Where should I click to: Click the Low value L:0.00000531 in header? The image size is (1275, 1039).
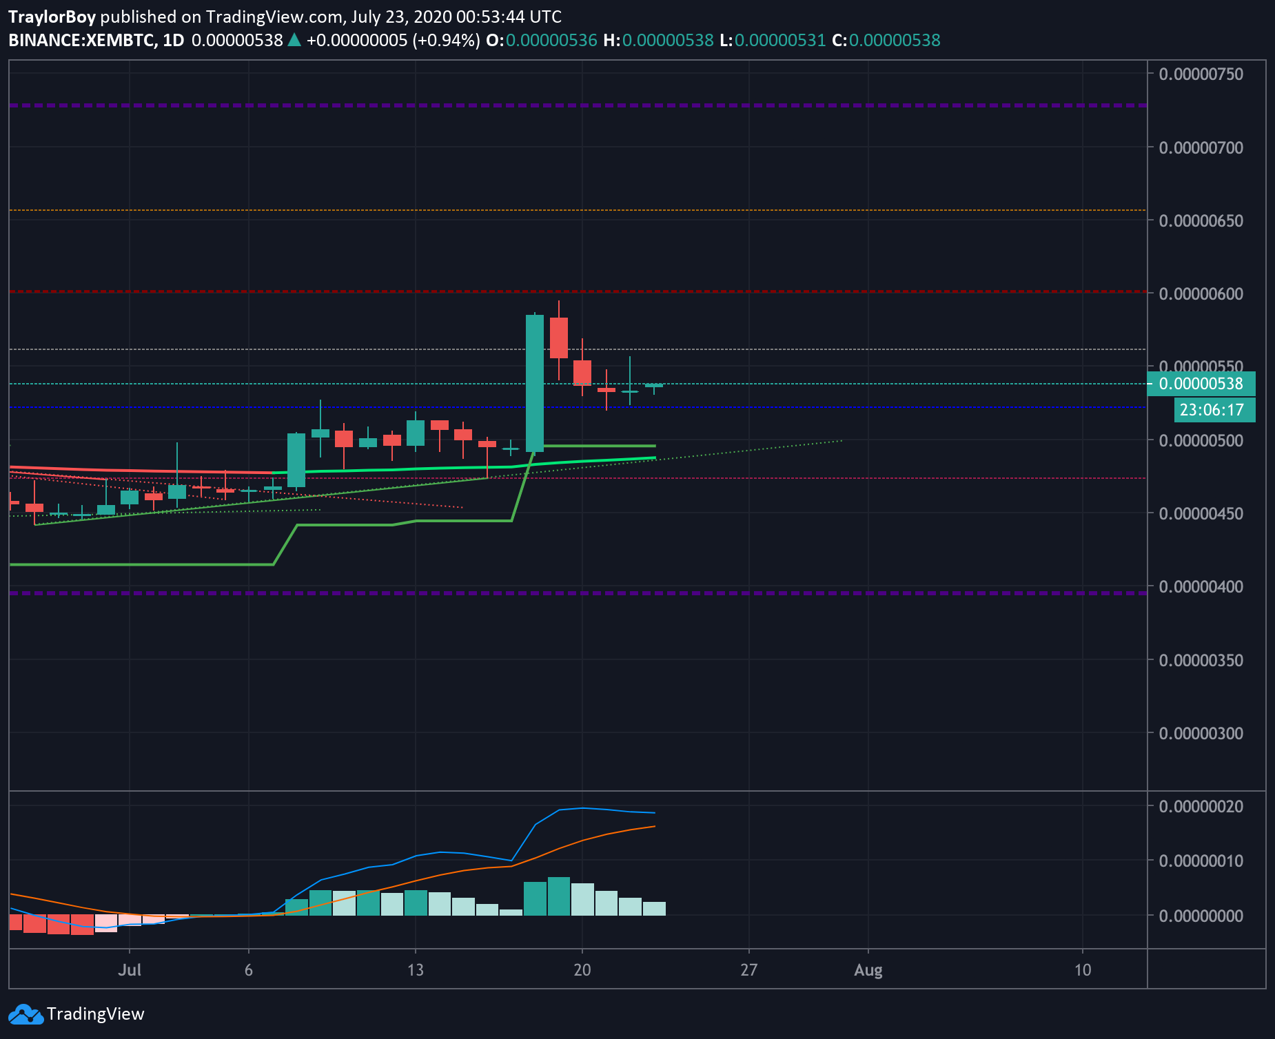(773, 40)
